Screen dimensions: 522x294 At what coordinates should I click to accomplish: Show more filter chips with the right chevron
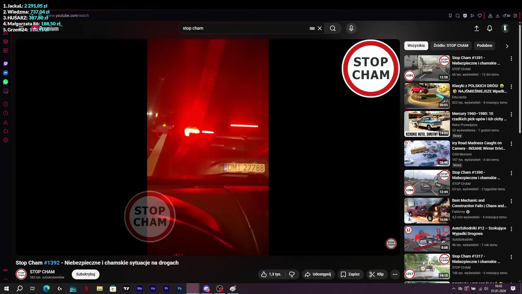(x=507, y=46)
